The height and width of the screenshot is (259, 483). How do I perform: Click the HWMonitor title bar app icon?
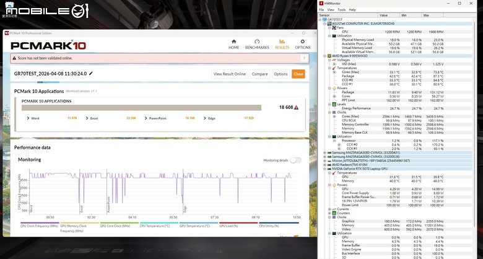[x=321, y=3]
